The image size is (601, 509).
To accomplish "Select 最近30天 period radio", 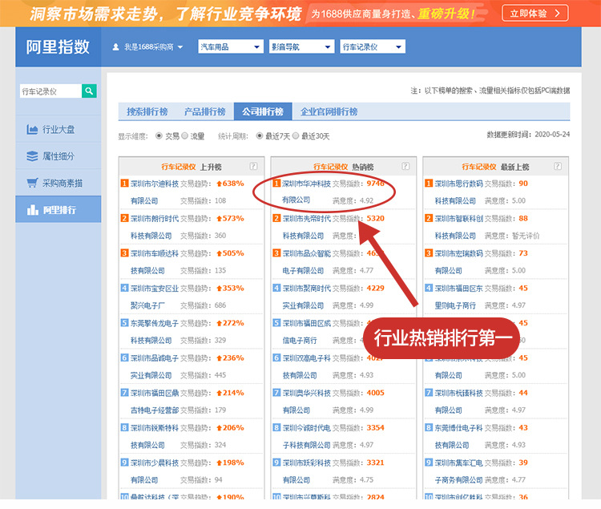I will 296,135.
